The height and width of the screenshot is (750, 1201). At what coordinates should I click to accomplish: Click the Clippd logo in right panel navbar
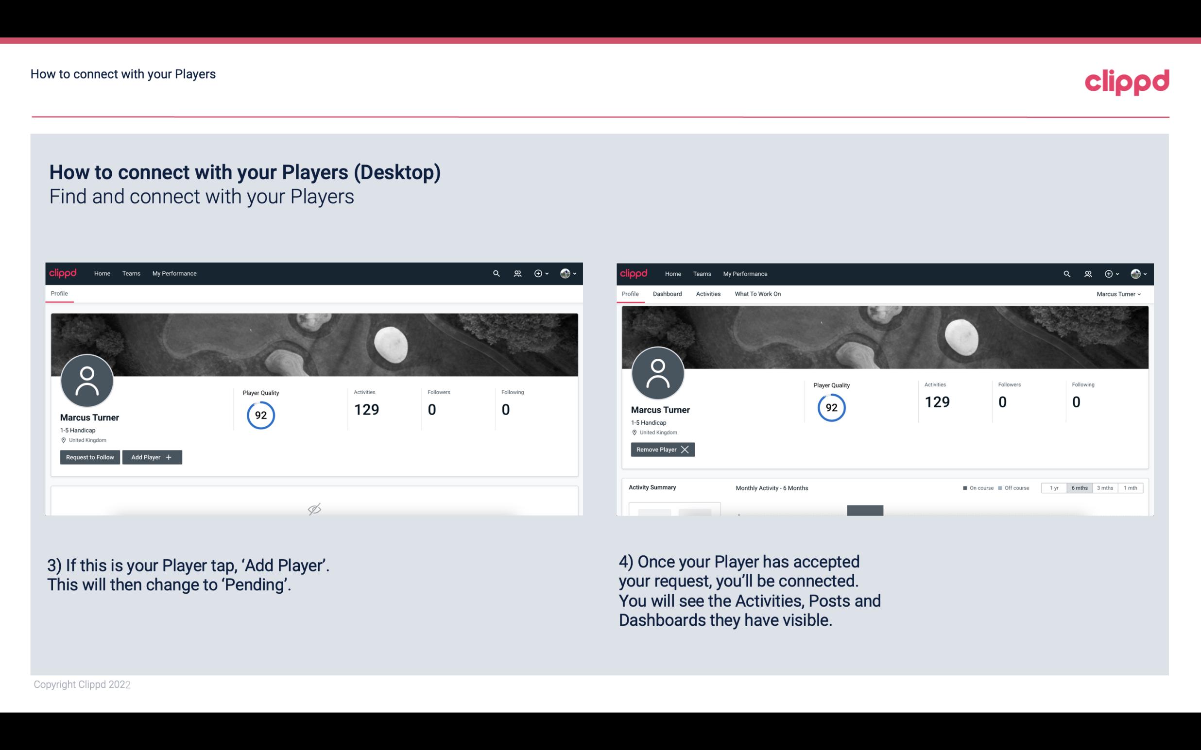(635, 274)
